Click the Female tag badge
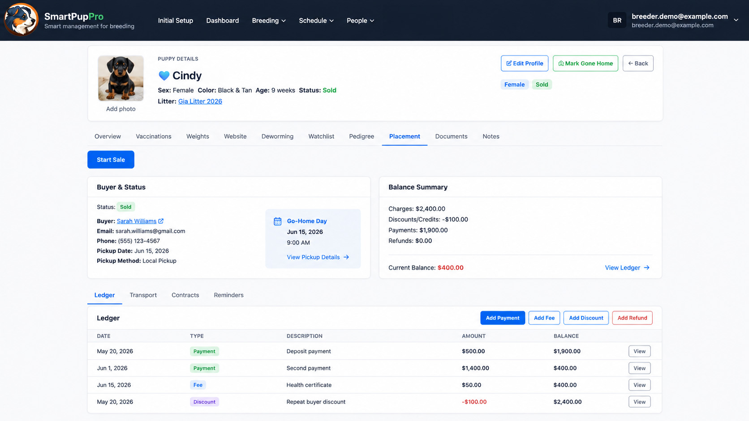The image size is (749, 421). click(x=514, y=85)
